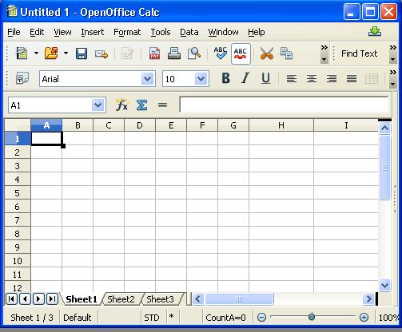Zoom out with minus button
Screen dimensions: 402x332
point(261,317)
